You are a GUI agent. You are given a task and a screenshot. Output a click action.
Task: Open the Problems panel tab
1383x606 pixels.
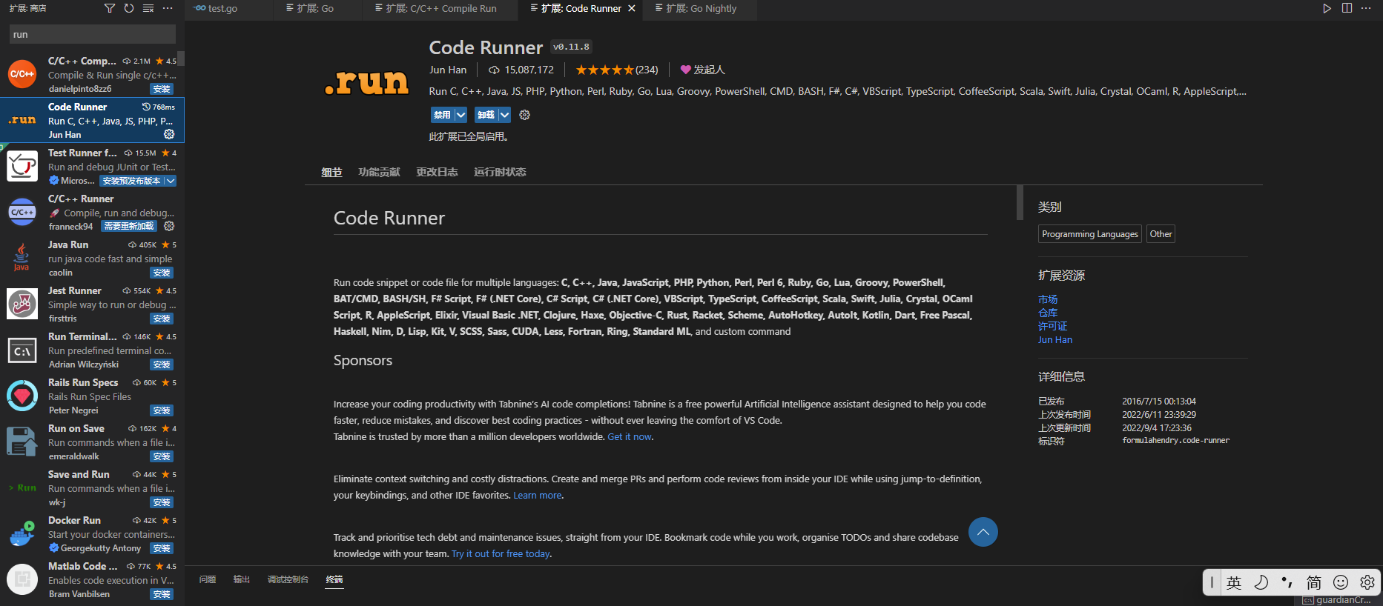pyautogui.click(x=208, y=579)
